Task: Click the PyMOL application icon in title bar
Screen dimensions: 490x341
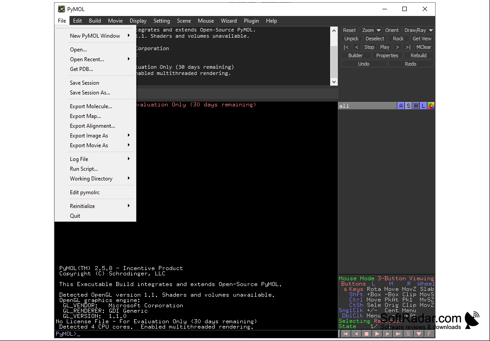Action: pos(62,9)
